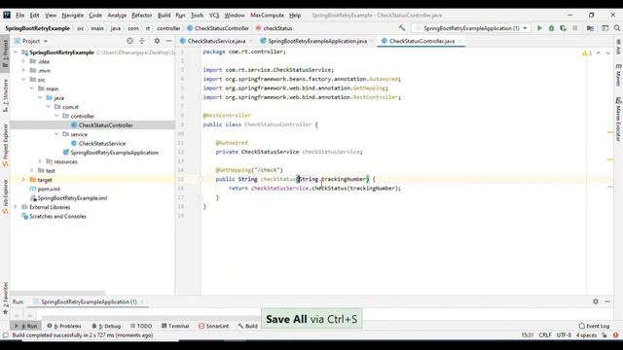Go to next highlighted error arrow
Image resolution: width=623 pixels, height=350 pixels.
click(x=607, y=52)
